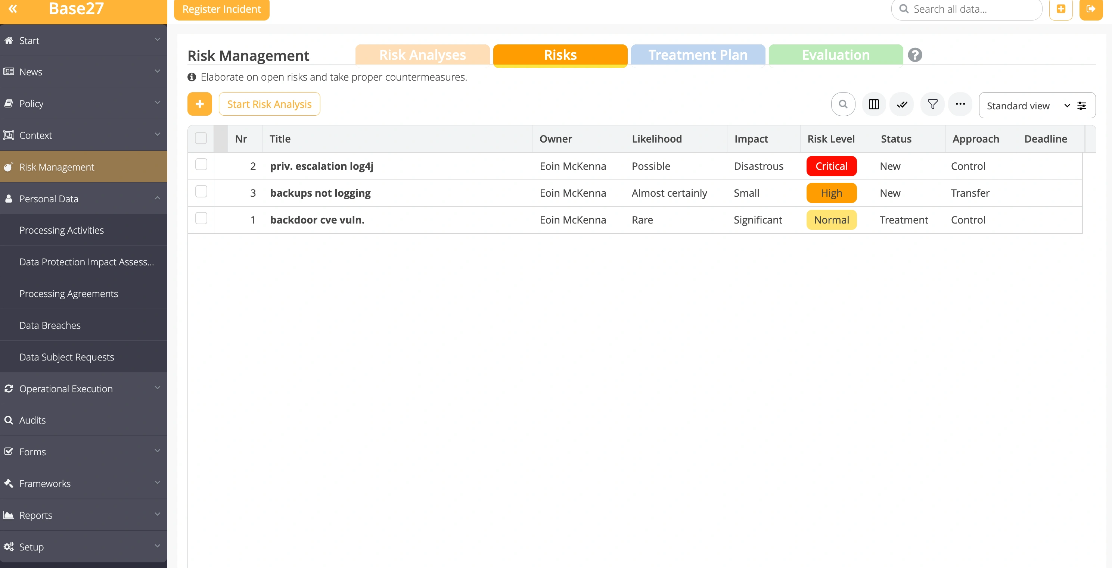Image resolution: width=1112 pixels, height=568 pixels.
Task: Check the priv. escalation log4j row
Action: (201, 164)
